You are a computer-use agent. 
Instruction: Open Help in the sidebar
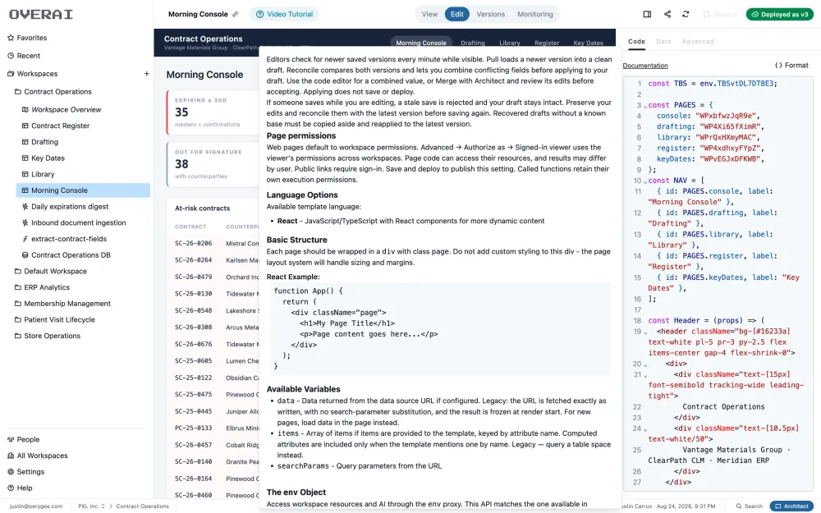(20, 488)
